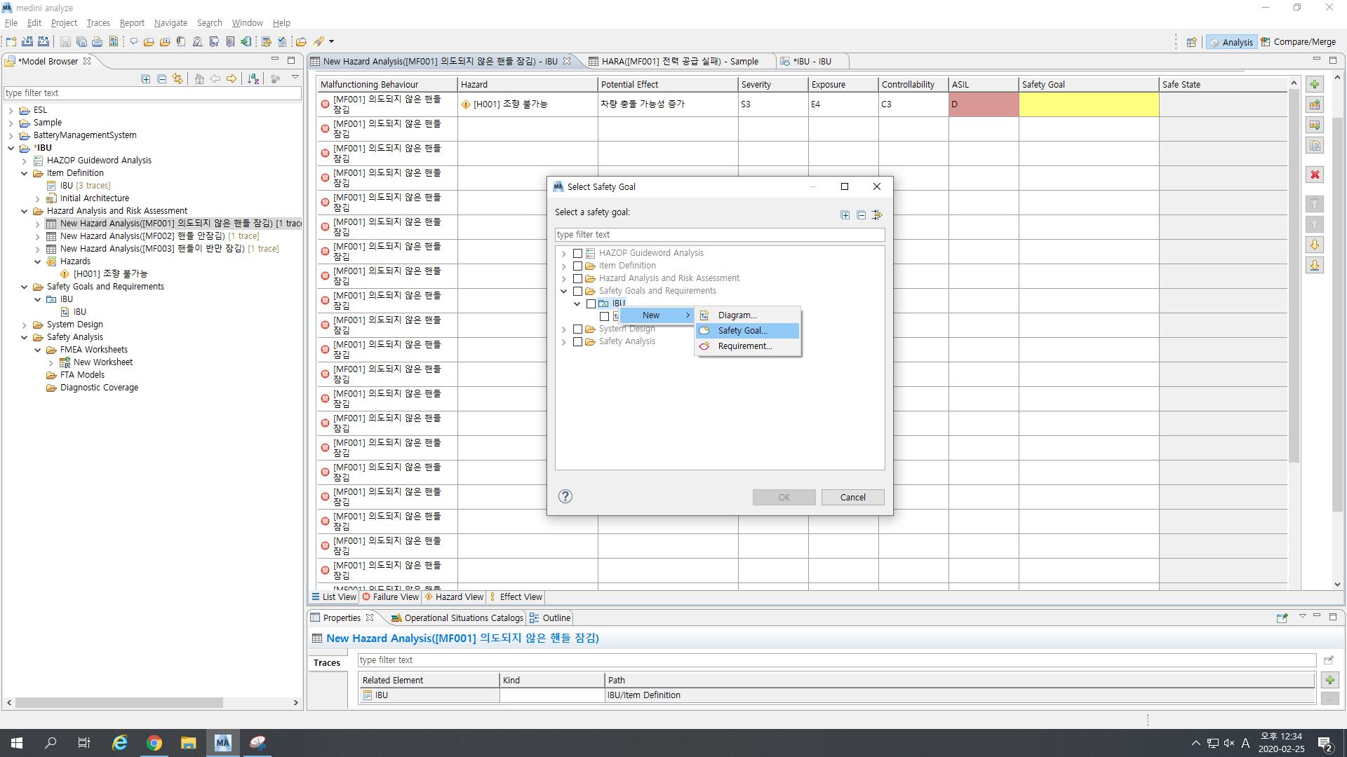Expand the ESL project in Model Browser
This screenshot has width=1347, height=757.
tap(11, 110)
